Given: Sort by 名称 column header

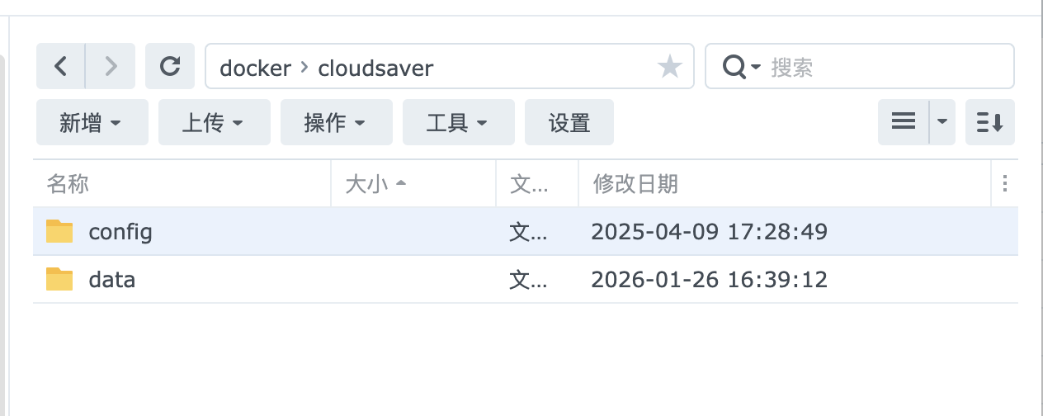Looking at the screenshot, I should coord(68,183).
